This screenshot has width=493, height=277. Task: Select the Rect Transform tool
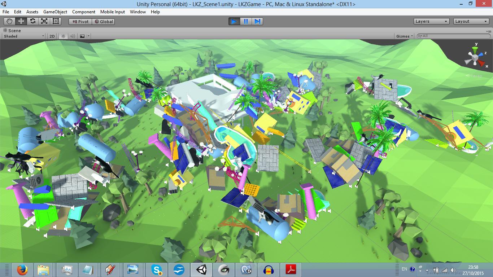[56, 21]
